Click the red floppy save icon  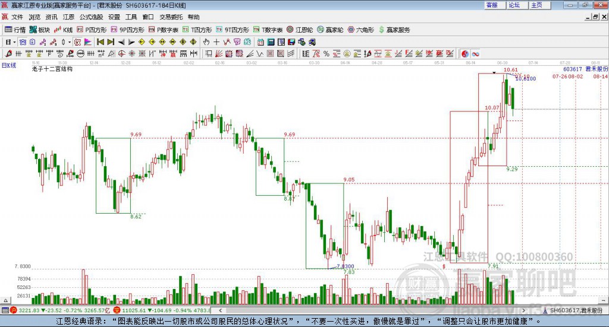tap(291, 42)
